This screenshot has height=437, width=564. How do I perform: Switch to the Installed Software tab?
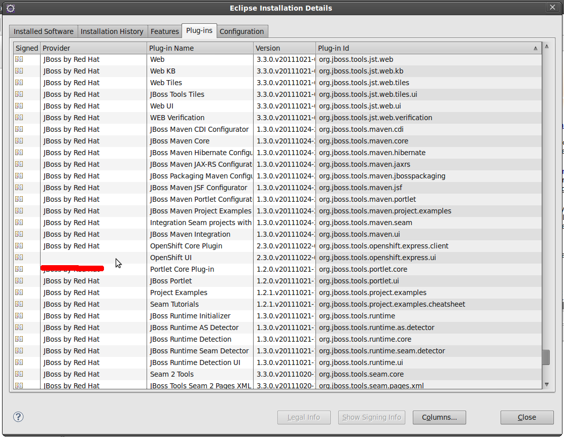(44, 31)
